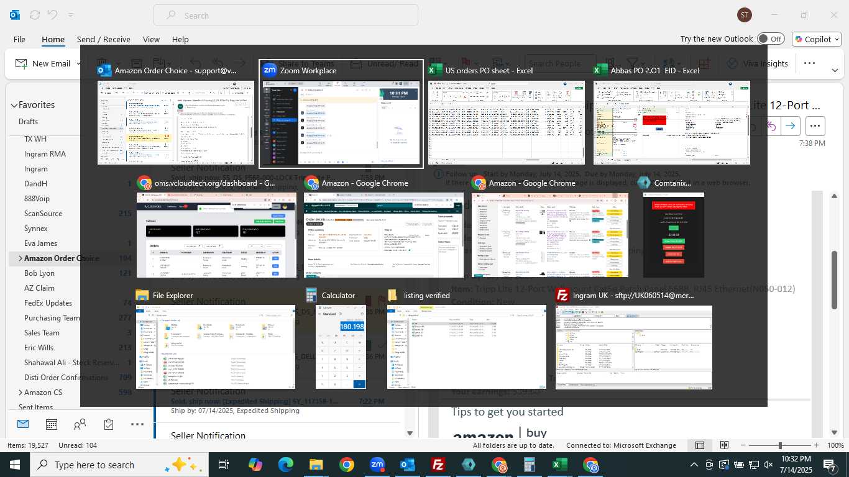Open Customize Quick Access Toolbar dropdown
The width and height of the screenshot is (849, 477).
pos(70,15)
